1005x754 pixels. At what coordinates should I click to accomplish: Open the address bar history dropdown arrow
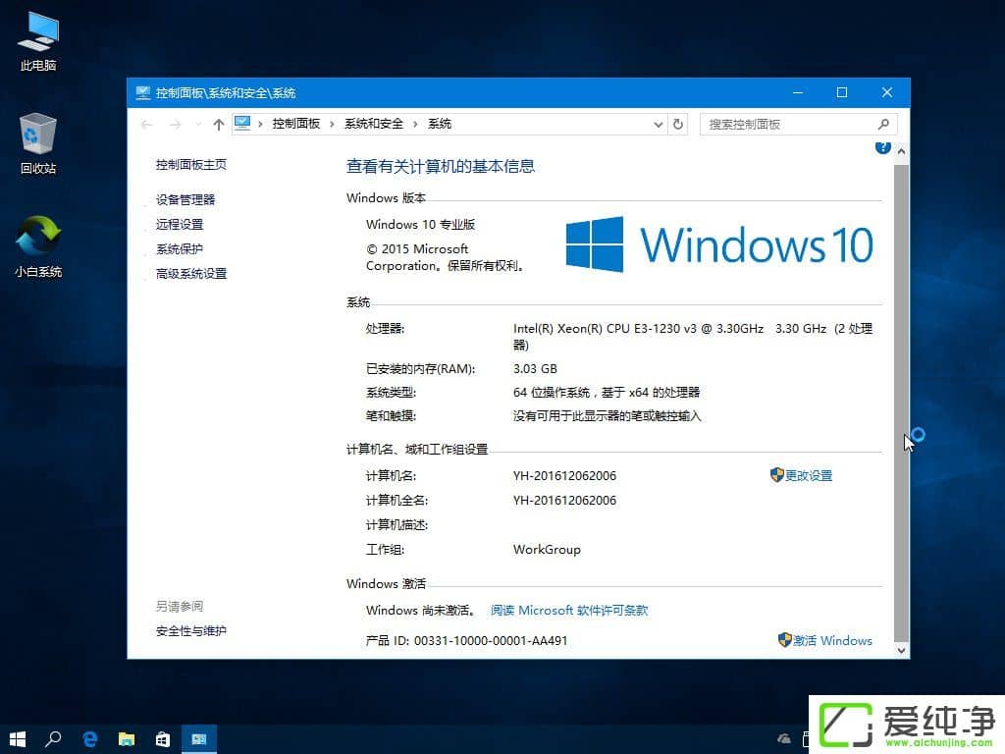tap(658, 124)
